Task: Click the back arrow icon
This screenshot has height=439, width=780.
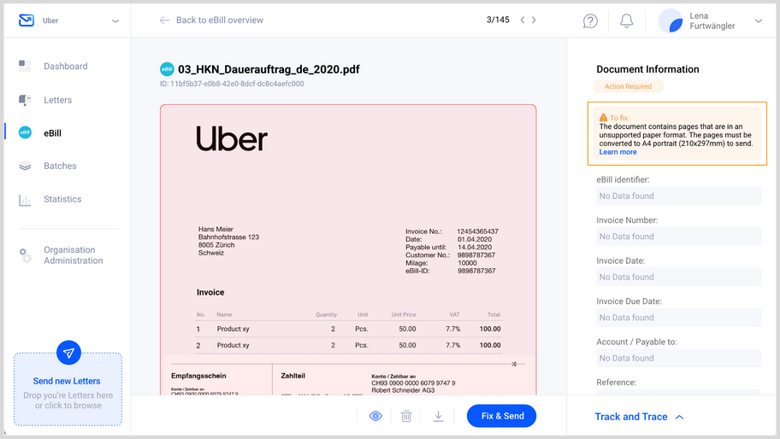Action: (x=165, y=20)
